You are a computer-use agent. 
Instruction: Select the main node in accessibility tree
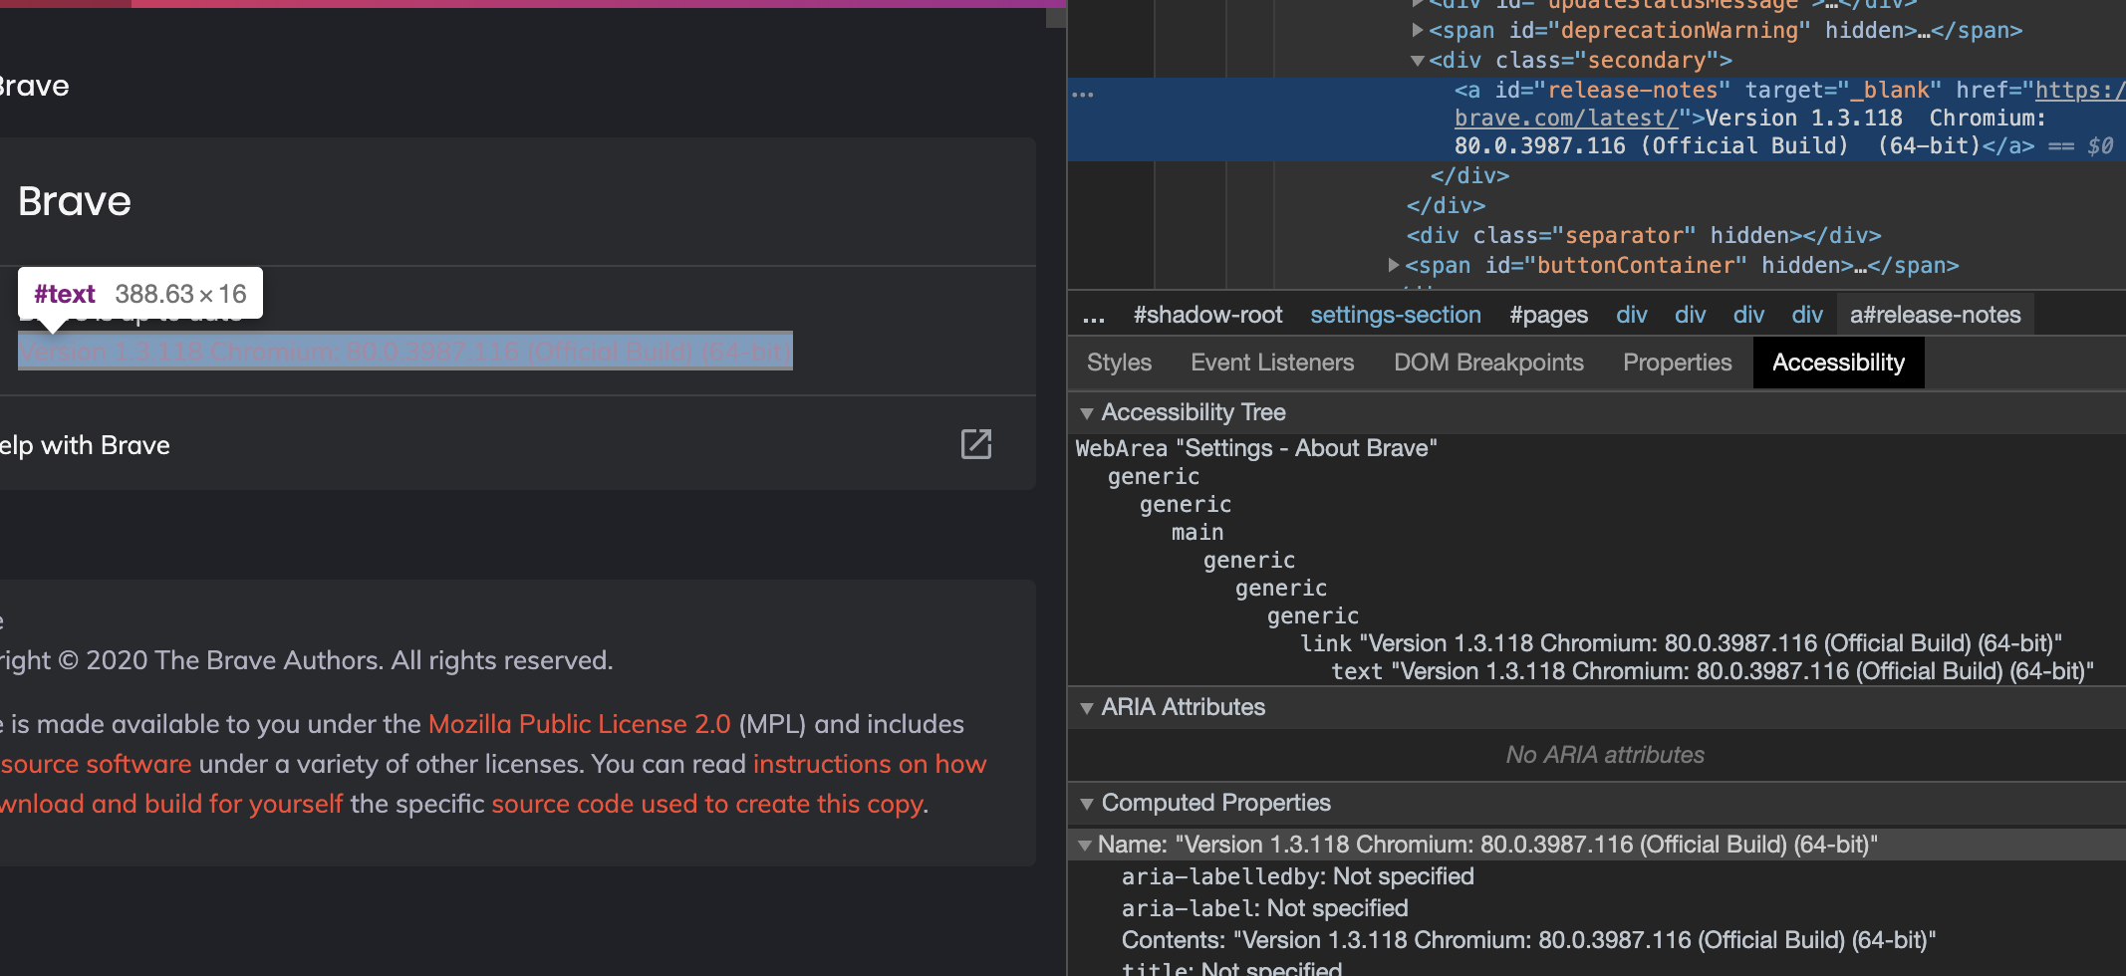pyautogui.click(x=1197, y=533)
